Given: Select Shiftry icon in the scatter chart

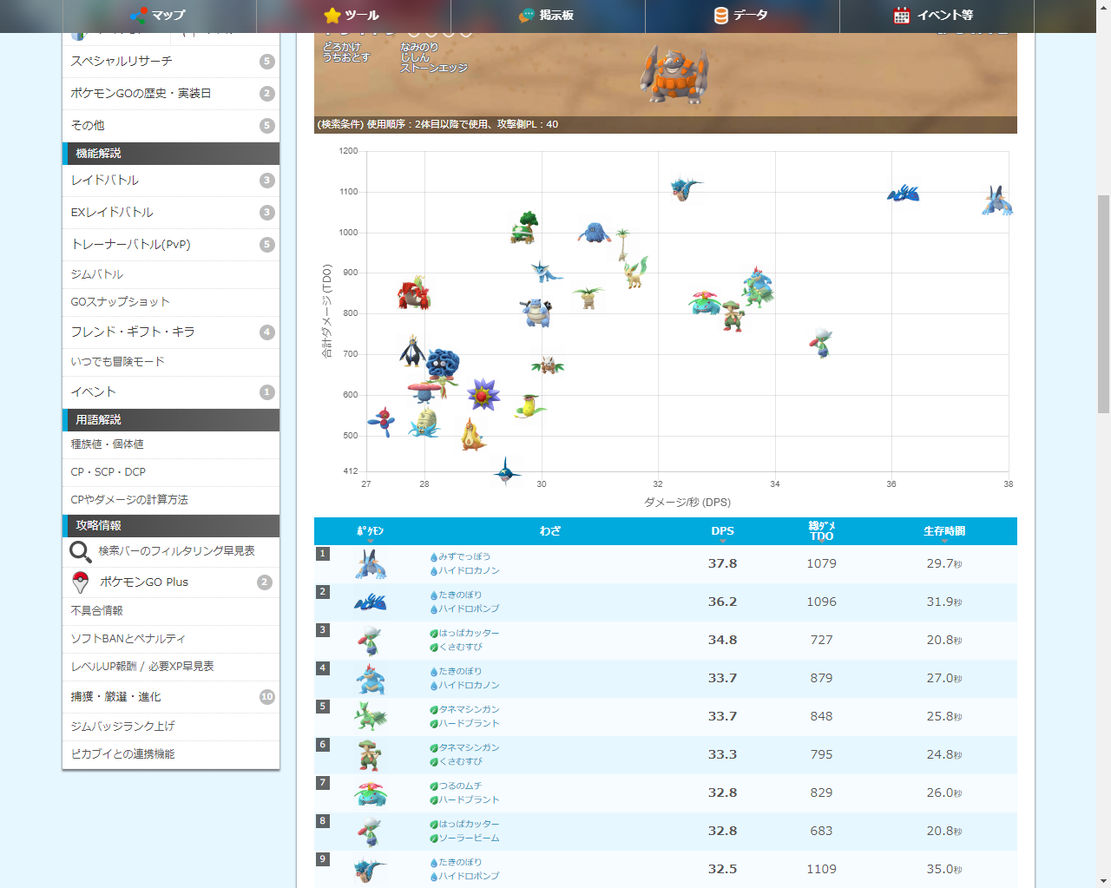Looking at the screenshot, I should (x=548, y=365).
